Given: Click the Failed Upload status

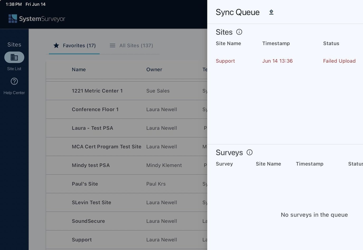Looking at the screenshot, I should [x=339, y=61].
